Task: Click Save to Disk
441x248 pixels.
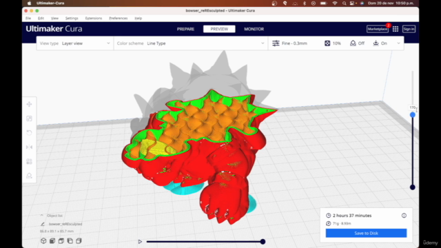Action: 366,233
